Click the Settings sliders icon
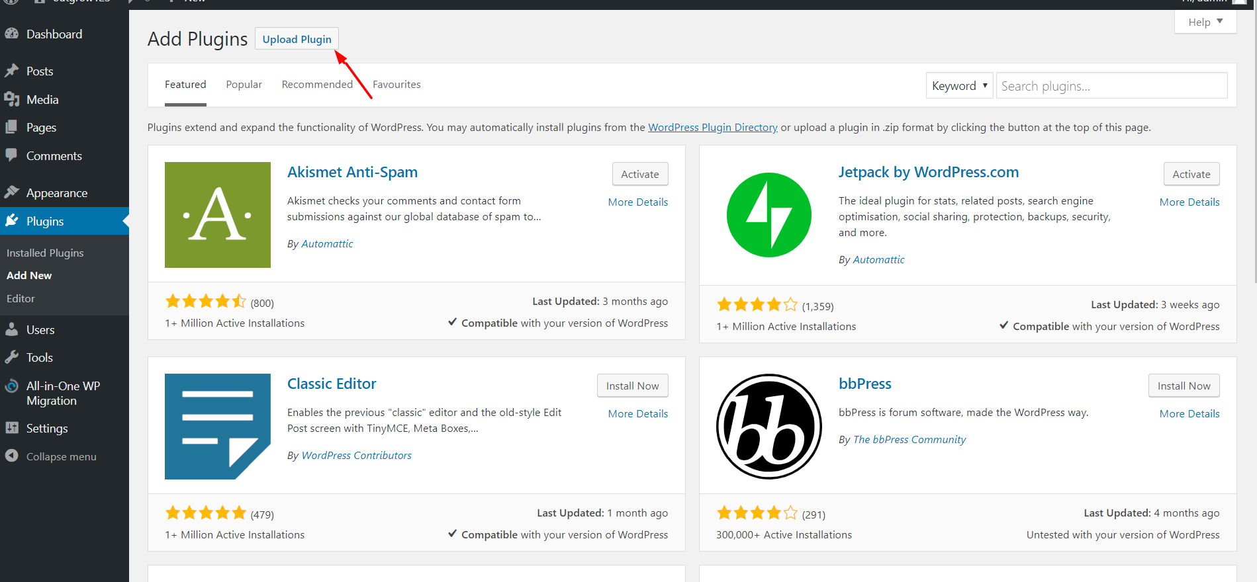The width and height of the screenshot is (1257, 582). point(11,427)
